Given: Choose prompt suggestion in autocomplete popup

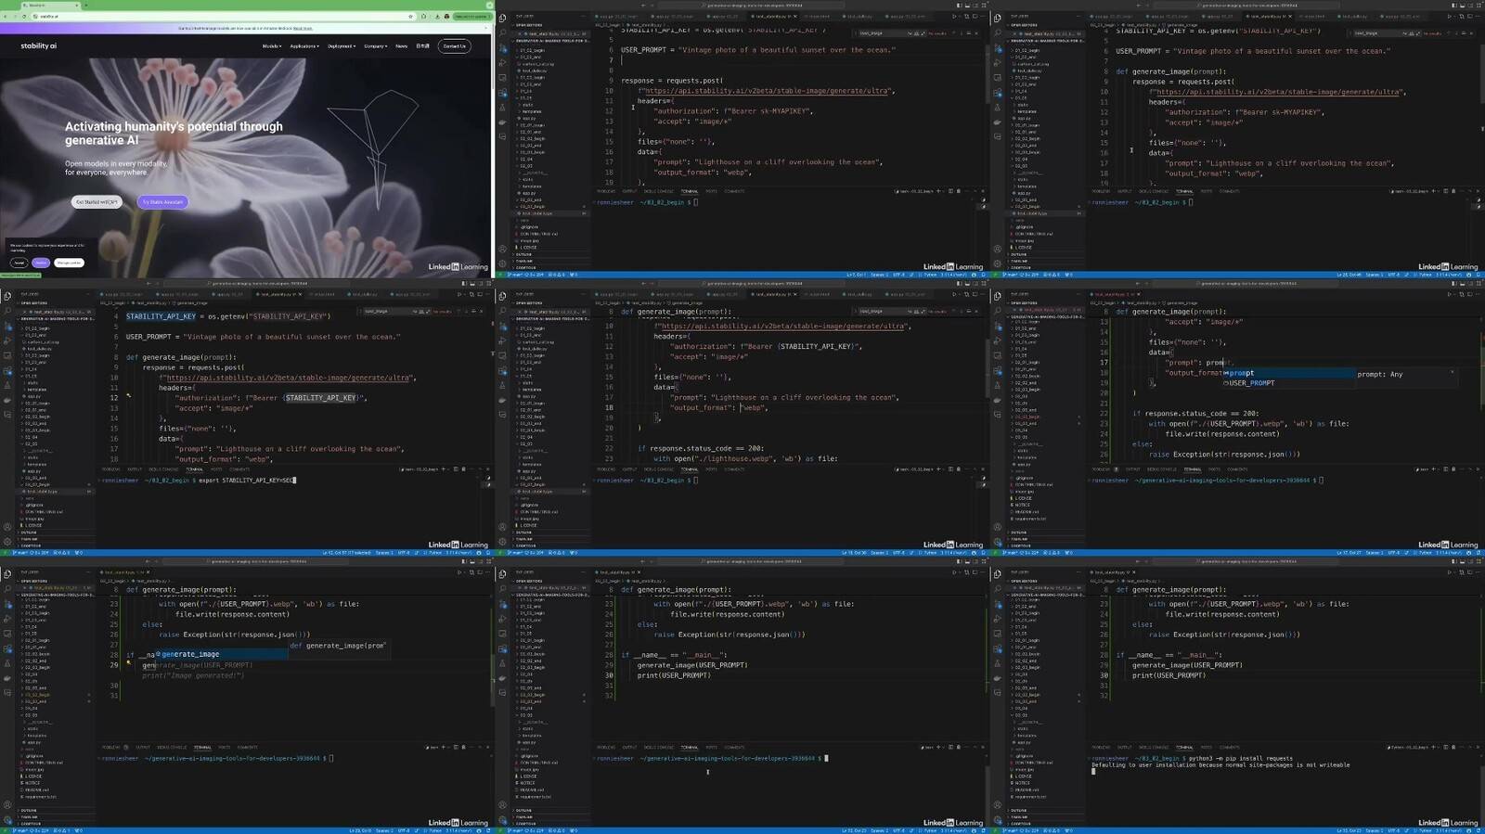Looking at the screenshot, I should [x=1289, y=373].
